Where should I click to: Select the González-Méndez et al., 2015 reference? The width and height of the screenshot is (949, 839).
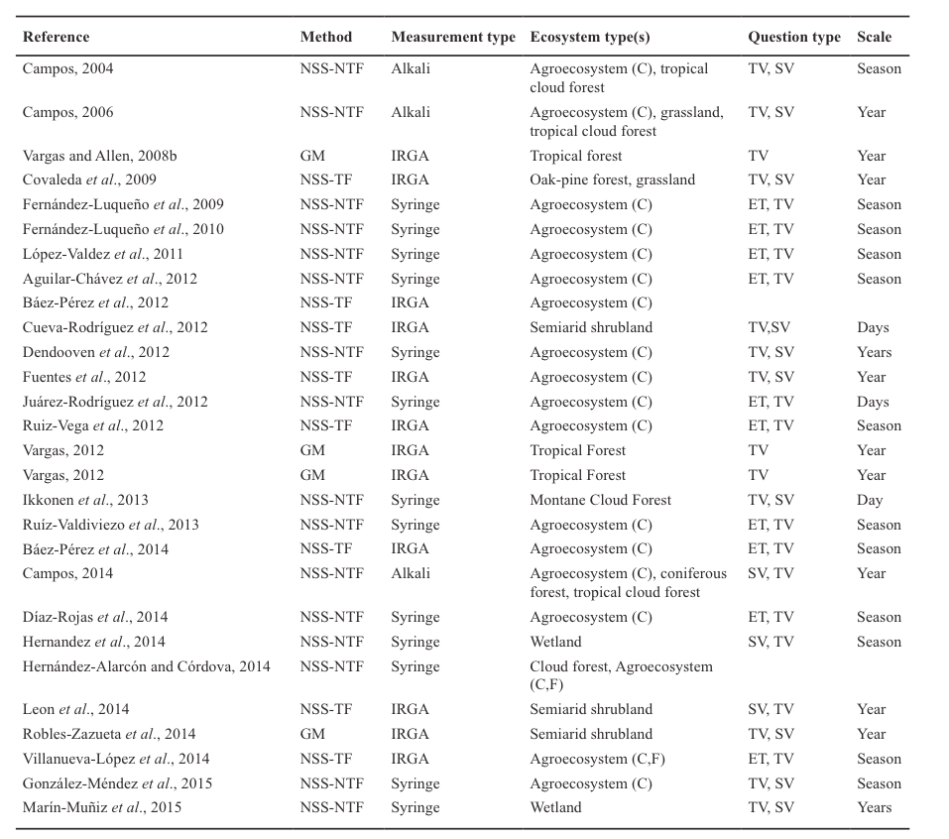pos(115,783)
